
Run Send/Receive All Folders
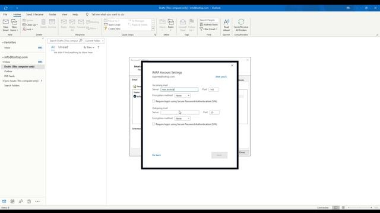(x=241, y=25)
